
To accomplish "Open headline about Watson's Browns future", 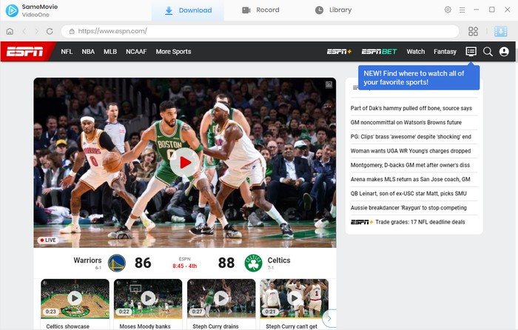I will [x=406, y=123].
